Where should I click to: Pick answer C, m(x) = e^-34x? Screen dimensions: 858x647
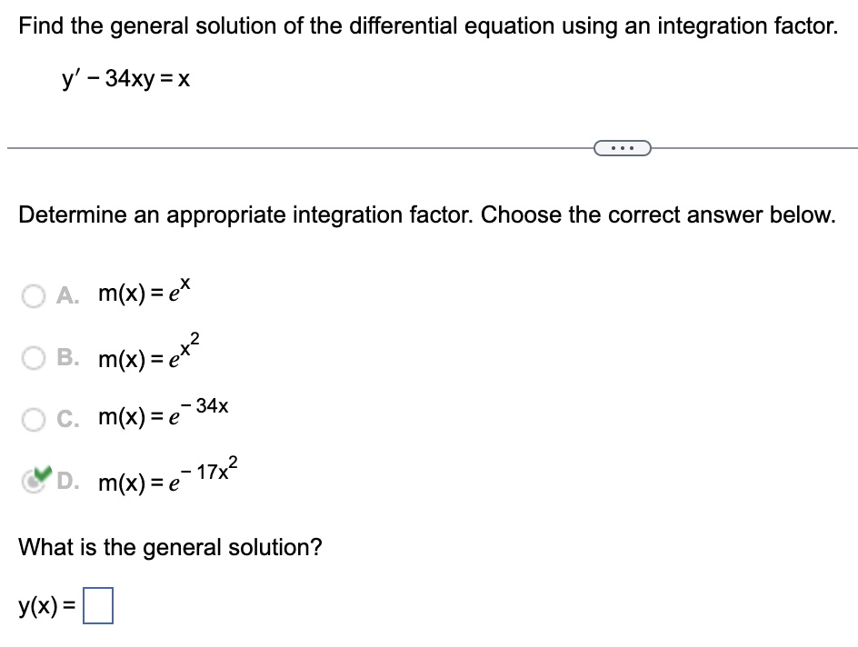pyautogui.click(x=33, y=420)
